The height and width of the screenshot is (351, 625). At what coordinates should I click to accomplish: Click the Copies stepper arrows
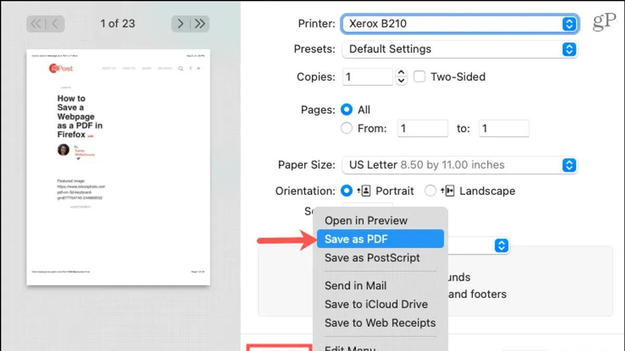(x=401, y=77)
